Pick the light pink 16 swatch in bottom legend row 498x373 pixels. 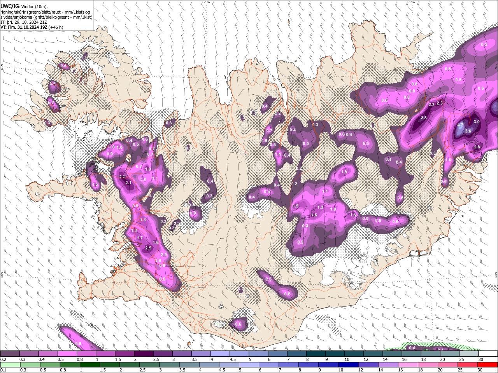[408, 364]
